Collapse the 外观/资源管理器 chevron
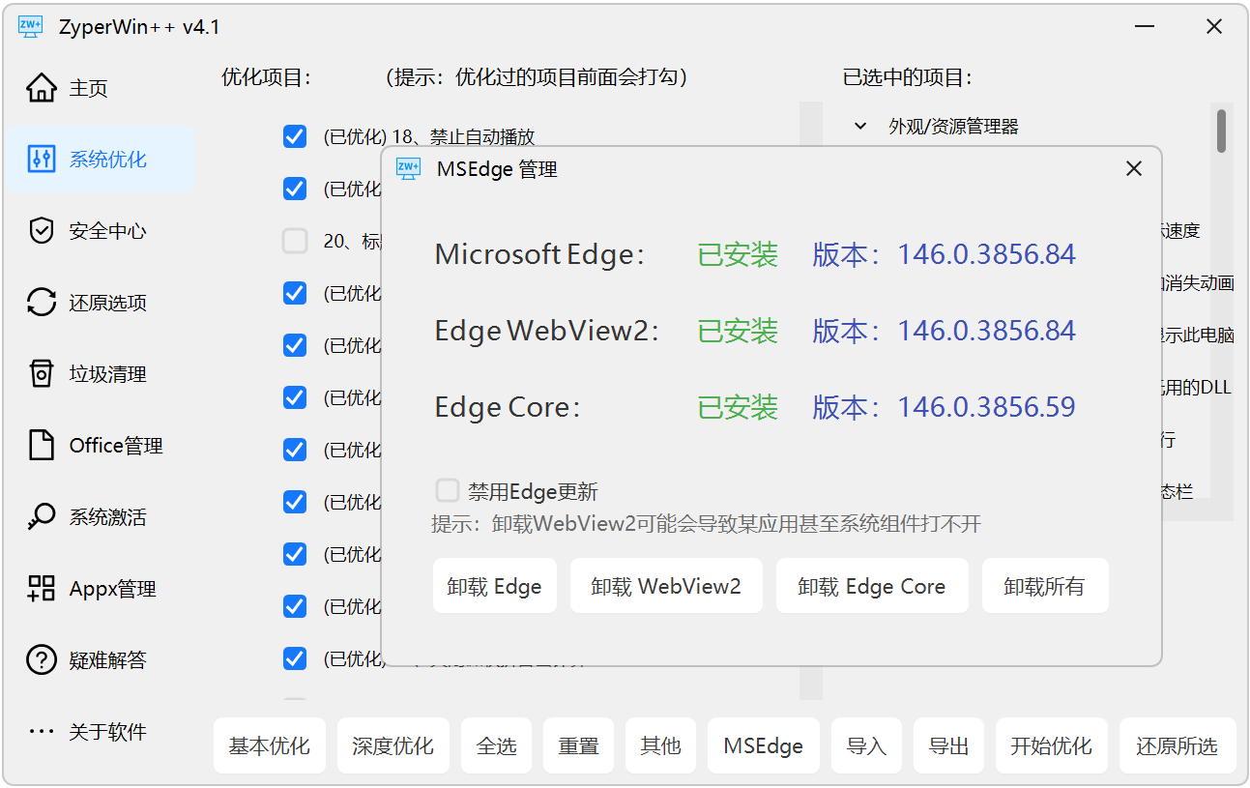The height and width of the screenshot is (788, 1250). (859, 126)
